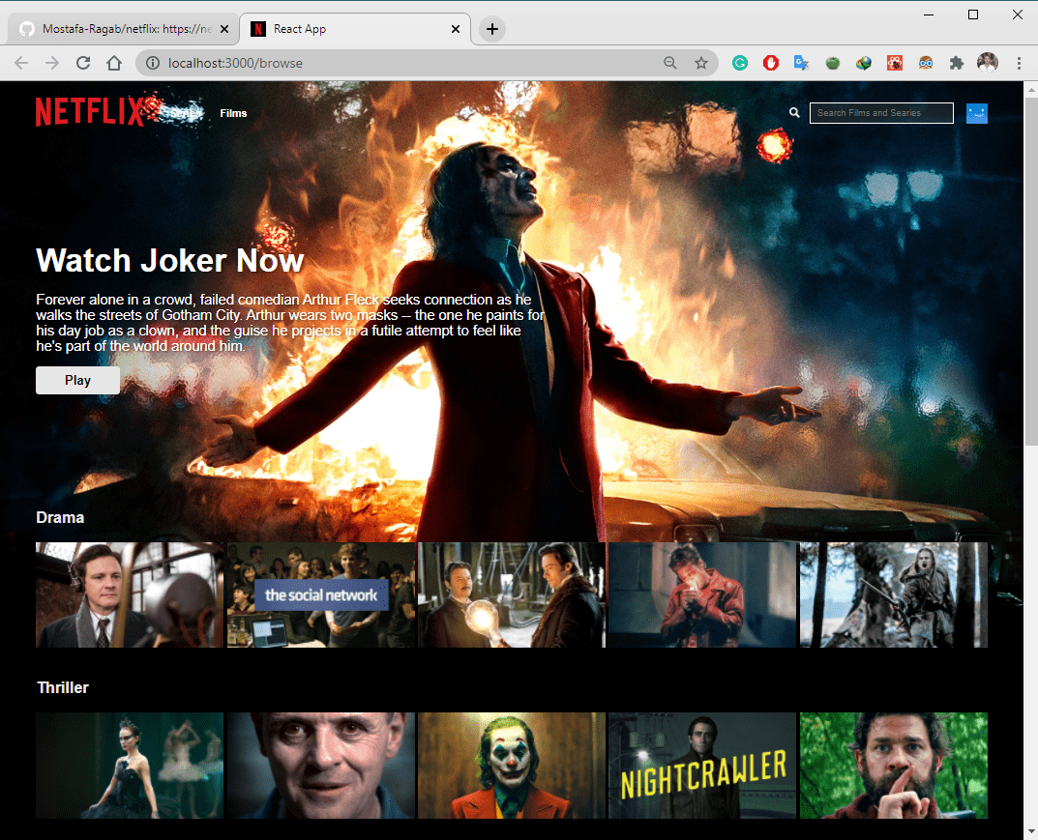This screenshot has height=840, width=1038.
Task: Click the scrollbar down arrow
Action: coord(1031,832)
